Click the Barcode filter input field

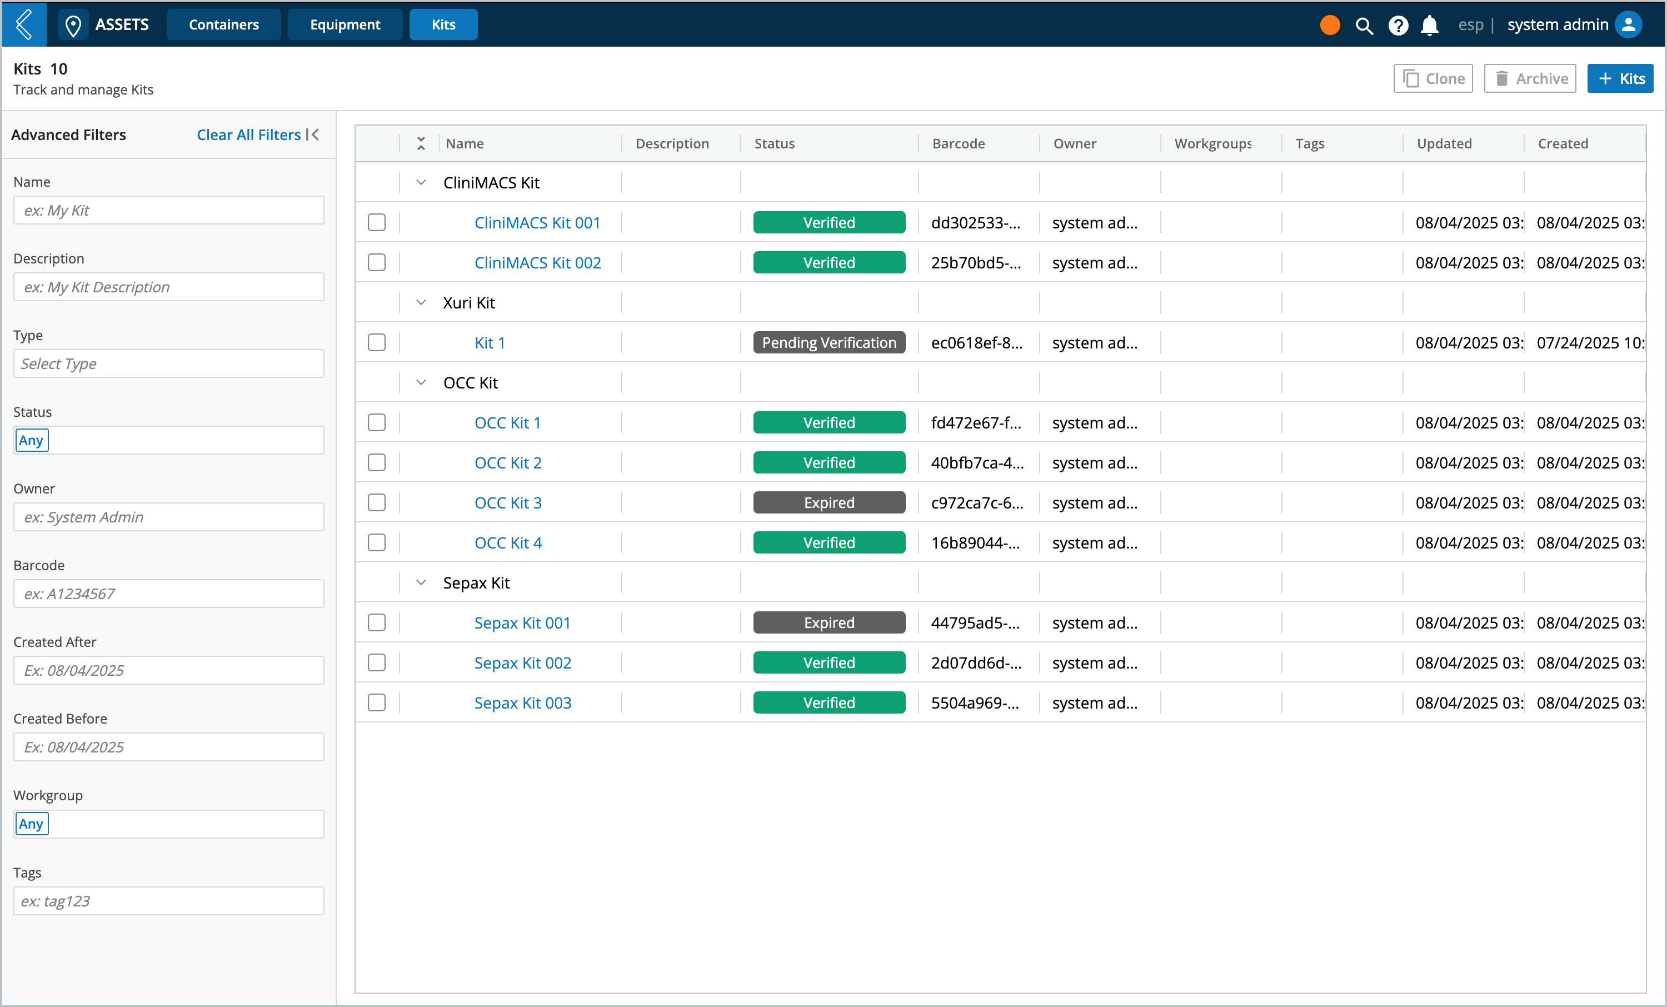point(168,594)
